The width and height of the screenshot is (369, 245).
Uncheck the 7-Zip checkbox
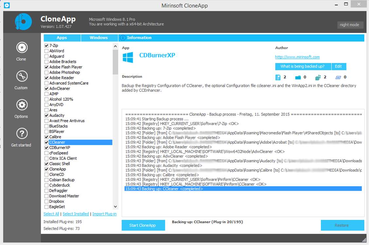(46, 46)
